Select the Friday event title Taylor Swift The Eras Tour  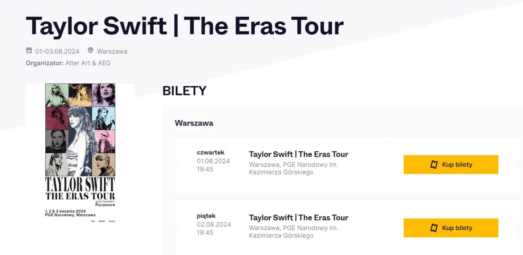pos(299,217)
